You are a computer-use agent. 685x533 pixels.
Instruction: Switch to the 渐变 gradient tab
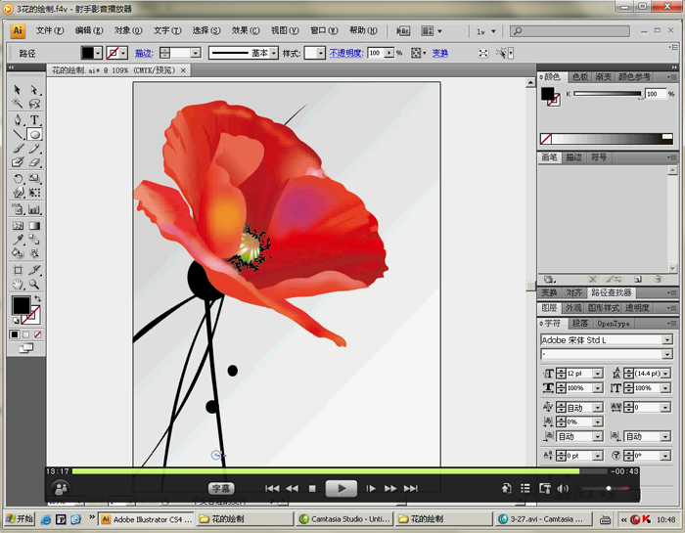[604, 77]
